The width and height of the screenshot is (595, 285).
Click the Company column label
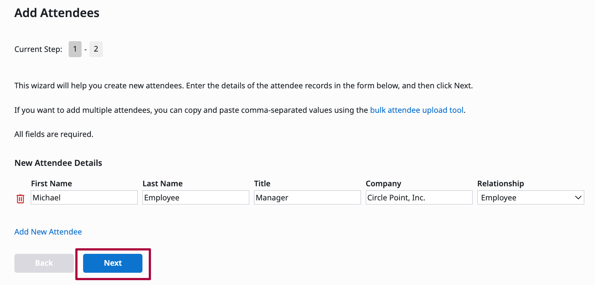[x=384, y=184]
